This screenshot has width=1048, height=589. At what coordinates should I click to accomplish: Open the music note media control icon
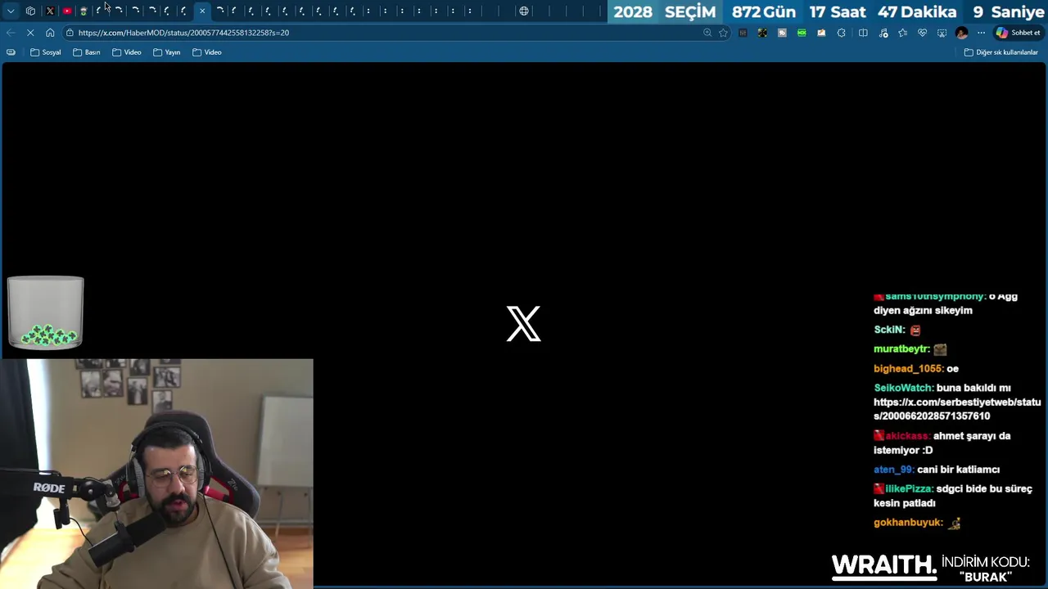[x=883, y=33]
